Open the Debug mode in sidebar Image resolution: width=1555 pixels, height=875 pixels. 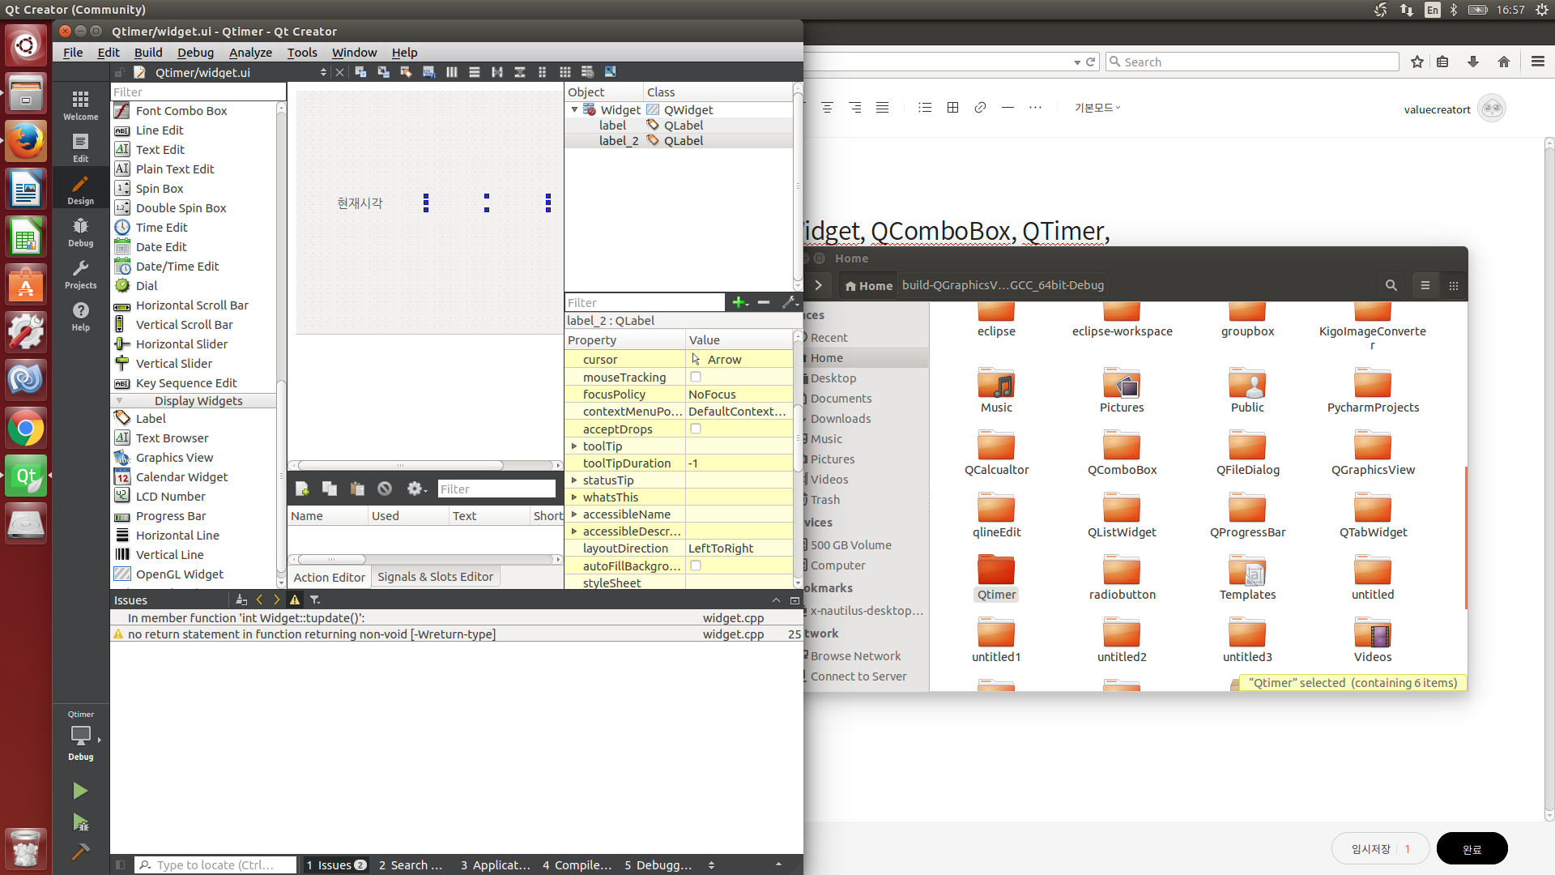[x=80, y=232]
